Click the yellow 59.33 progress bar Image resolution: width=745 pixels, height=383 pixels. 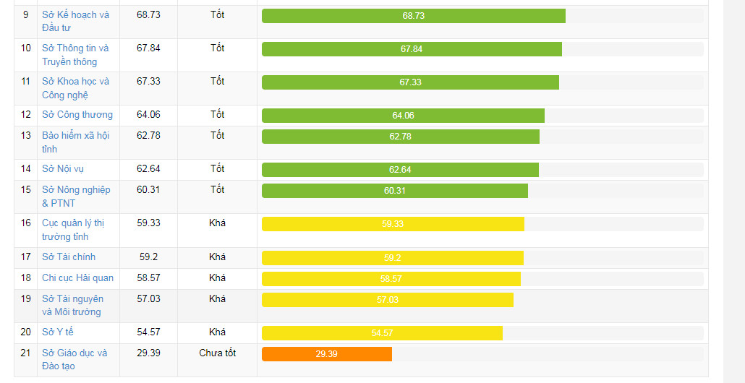tap(393, 224)
